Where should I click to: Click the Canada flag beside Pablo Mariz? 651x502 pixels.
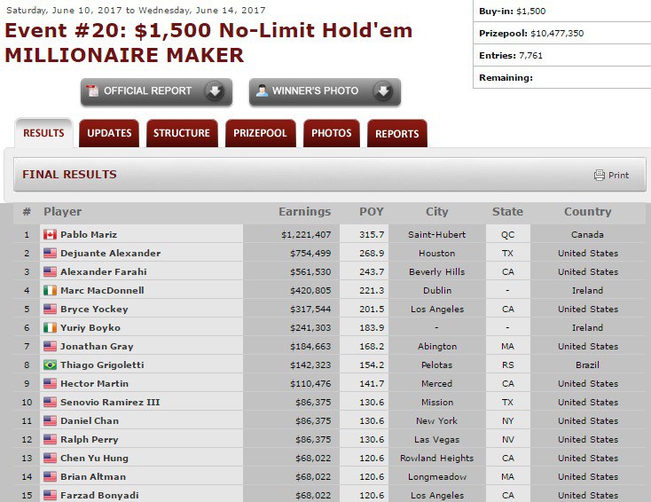pyautogui.click(x=50, y=235)
